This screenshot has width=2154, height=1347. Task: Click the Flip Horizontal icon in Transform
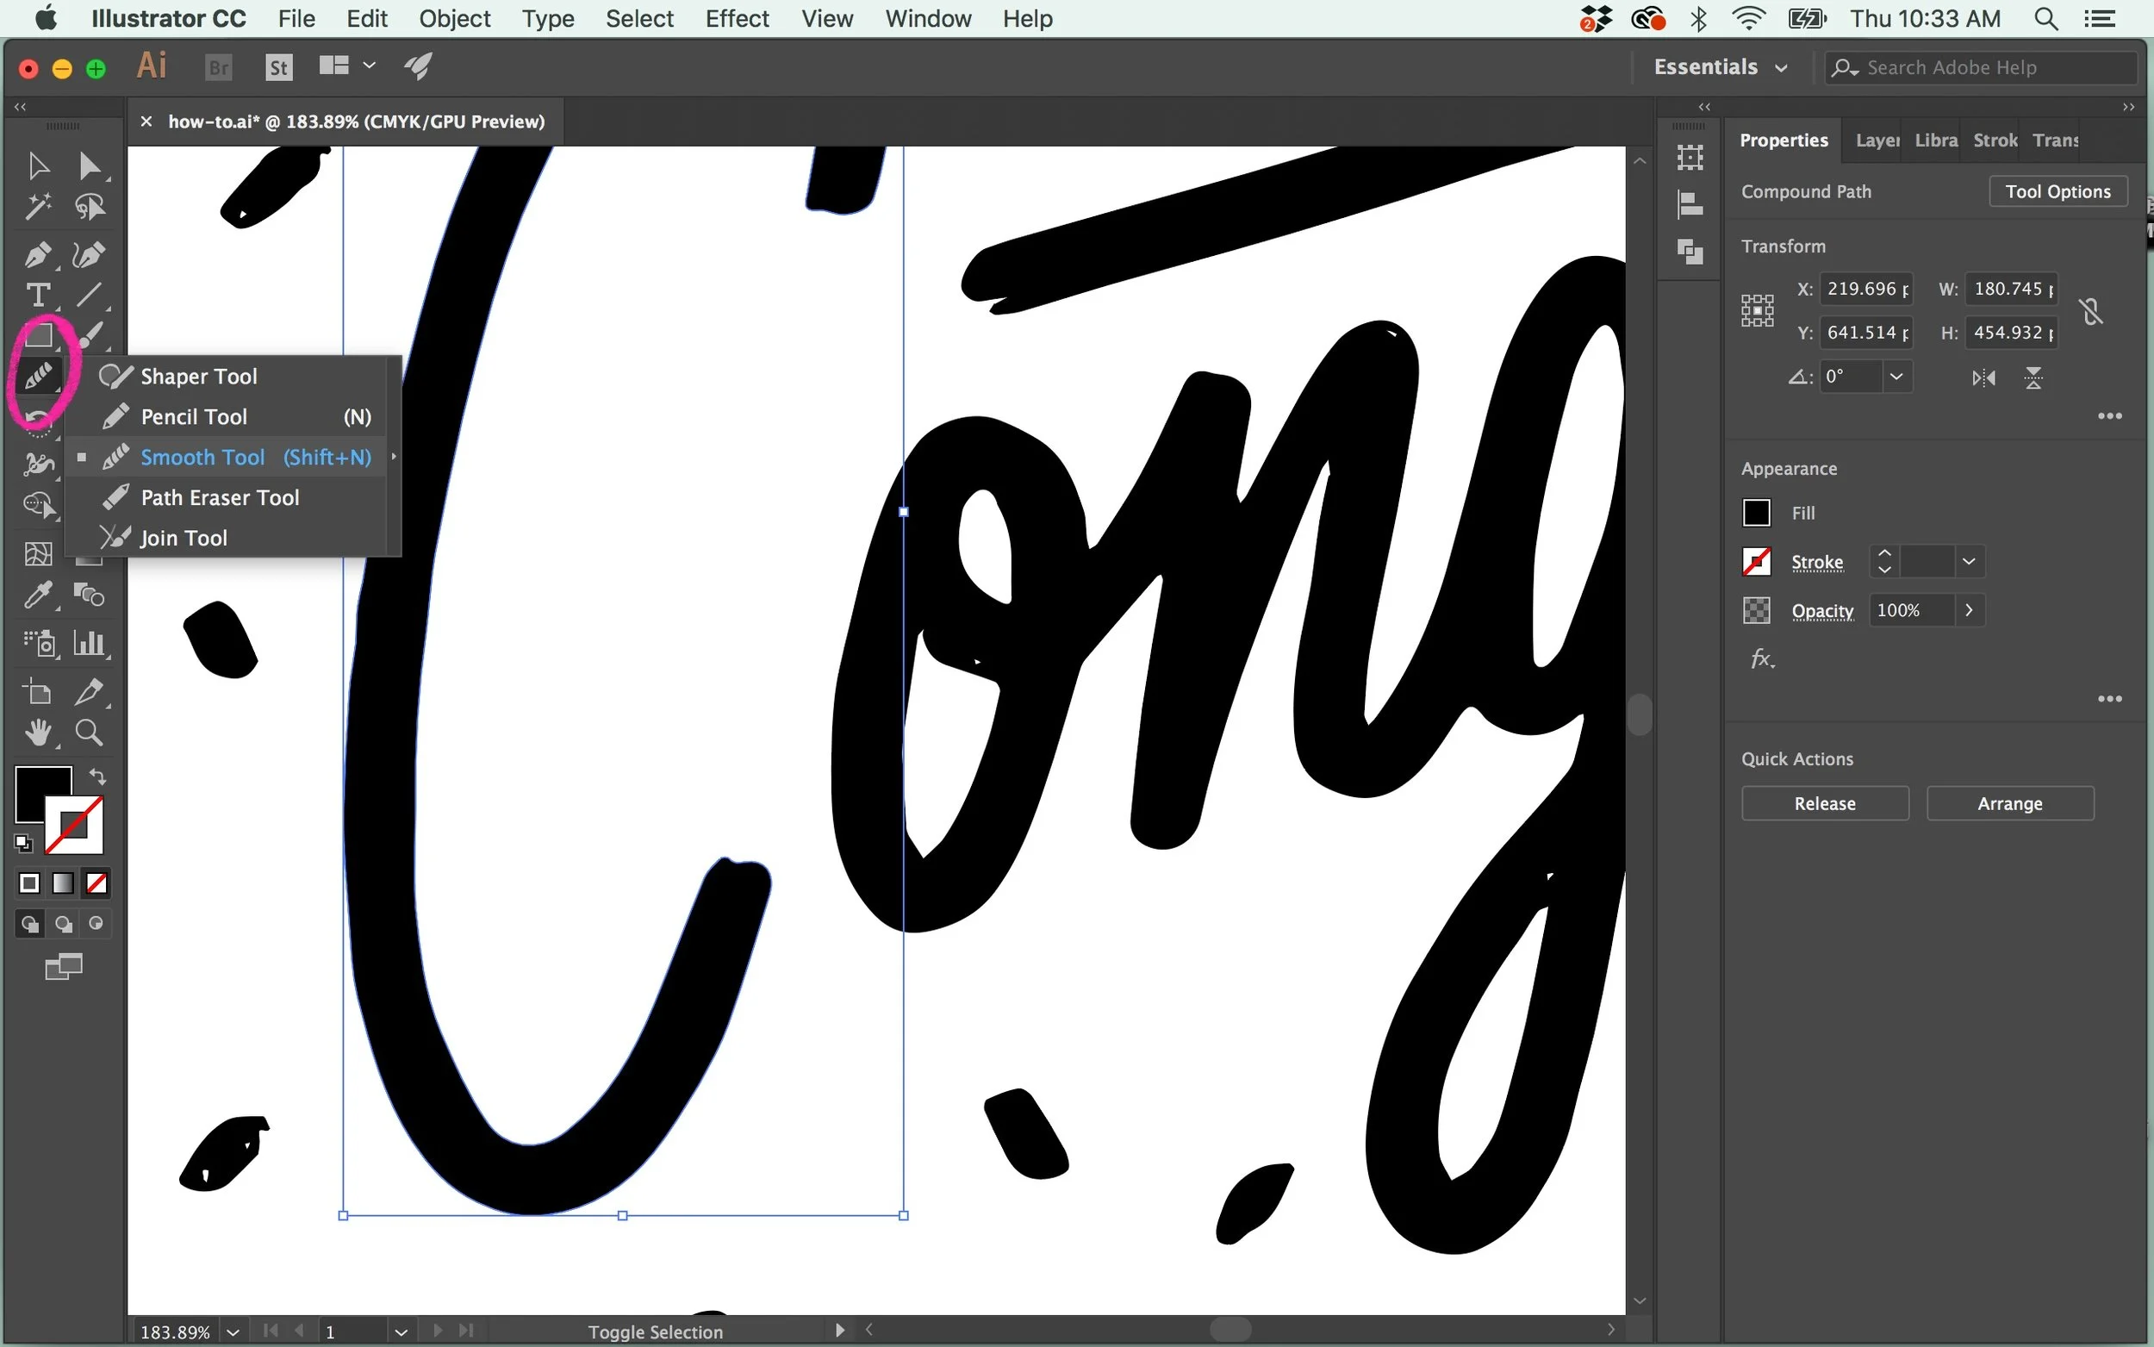point(1984,377)
